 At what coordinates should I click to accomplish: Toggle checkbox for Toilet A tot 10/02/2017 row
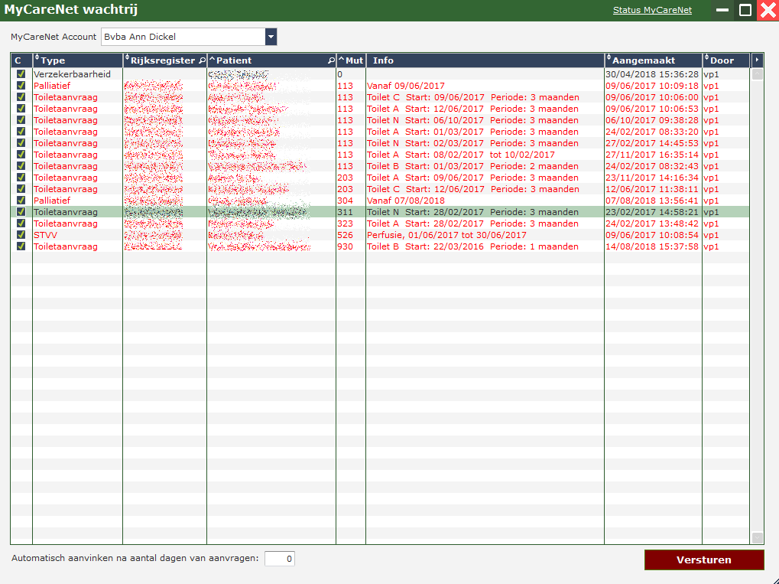pyautogui.click(x=21, y=154)
